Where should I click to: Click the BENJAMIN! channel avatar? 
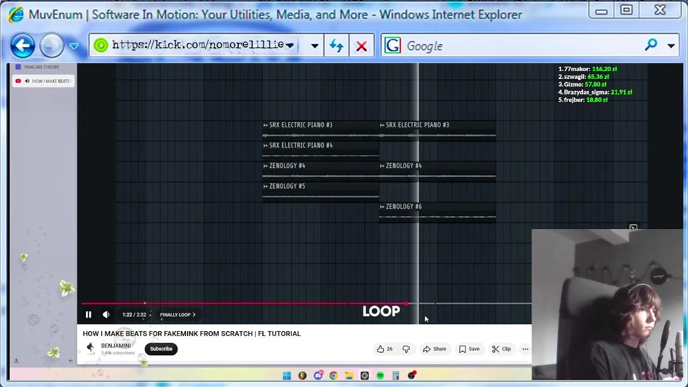[90, 348]
